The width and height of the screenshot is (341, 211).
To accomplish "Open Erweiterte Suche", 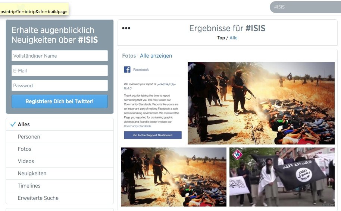I will (60, 198).
